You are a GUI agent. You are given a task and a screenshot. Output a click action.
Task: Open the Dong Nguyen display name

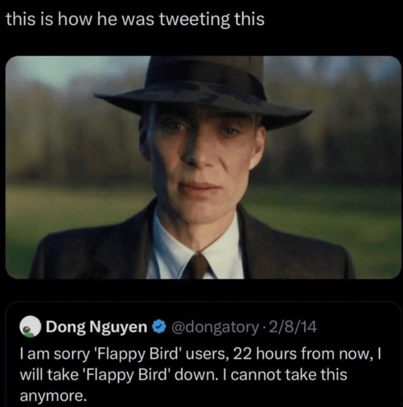click(x=96, y=327)
